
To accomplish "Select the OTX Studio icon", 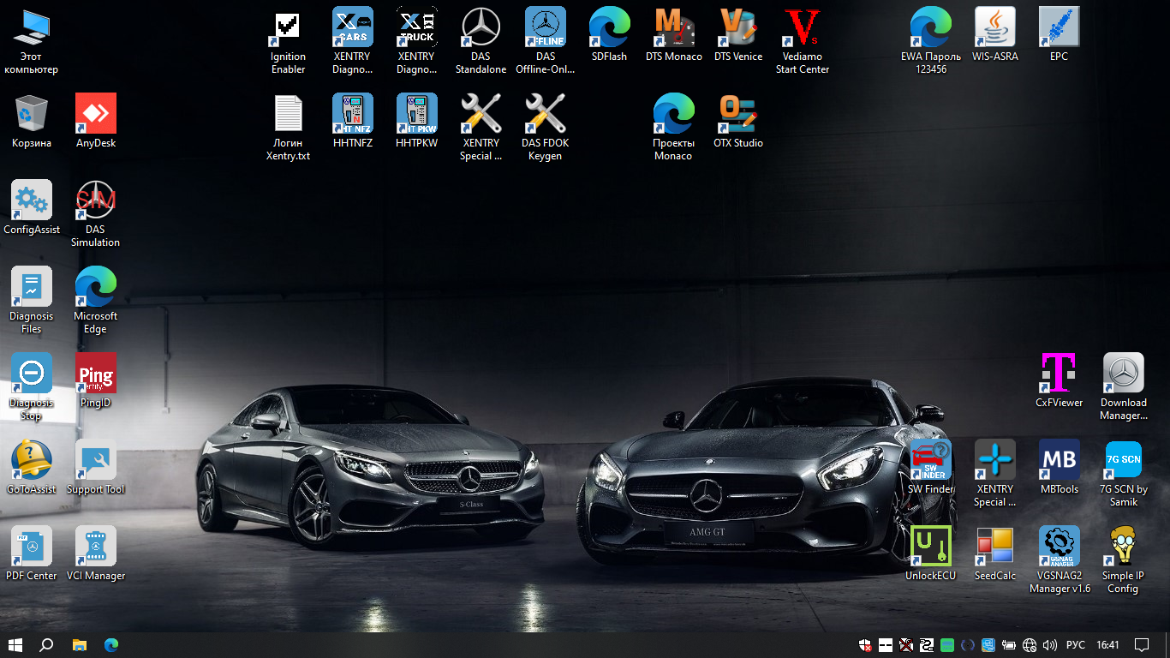I will coord(737,115).
